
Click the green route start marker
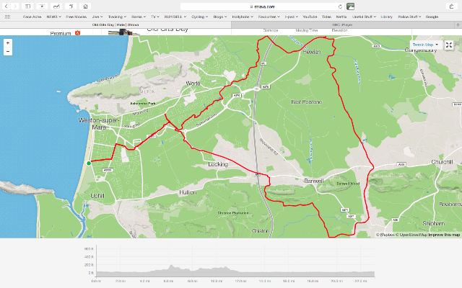(89, 163)
